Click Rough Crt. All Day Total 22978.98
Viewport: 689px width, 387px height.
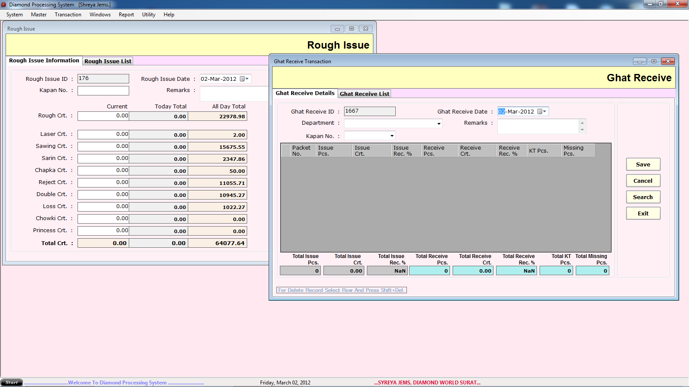click(217, 116)
